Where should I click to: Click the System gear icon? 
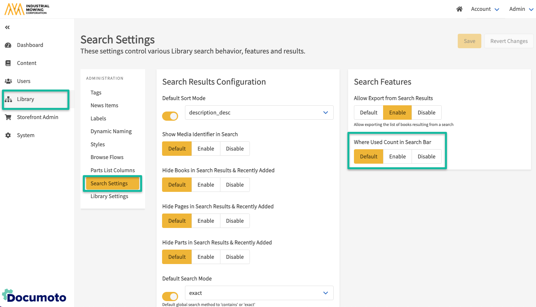click(x=8, y=135)
